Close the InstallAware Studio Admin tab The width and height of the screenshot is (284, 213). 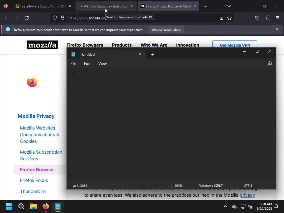coord(70,6)
